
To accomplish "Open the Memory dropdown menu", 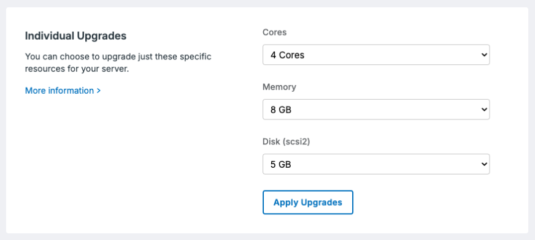I will point(376,109).
